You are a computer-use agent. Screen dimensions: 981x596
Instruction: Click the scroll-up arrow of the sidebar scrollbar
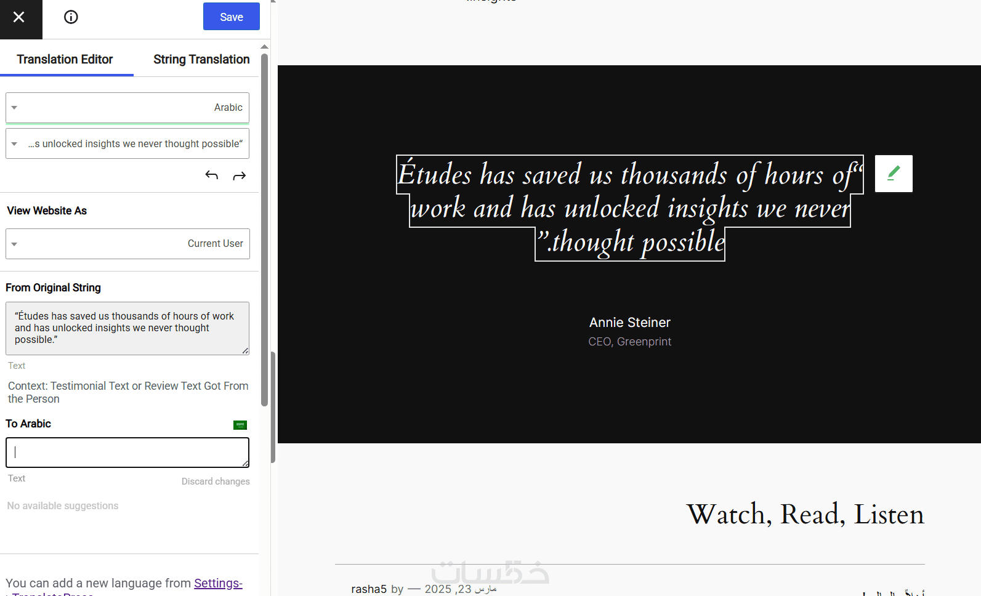(264, 47)
